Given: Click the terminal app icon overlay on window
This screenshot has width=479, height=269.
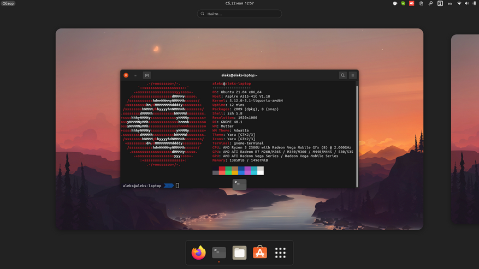Looking at the screenshot, I should (239, 184).
